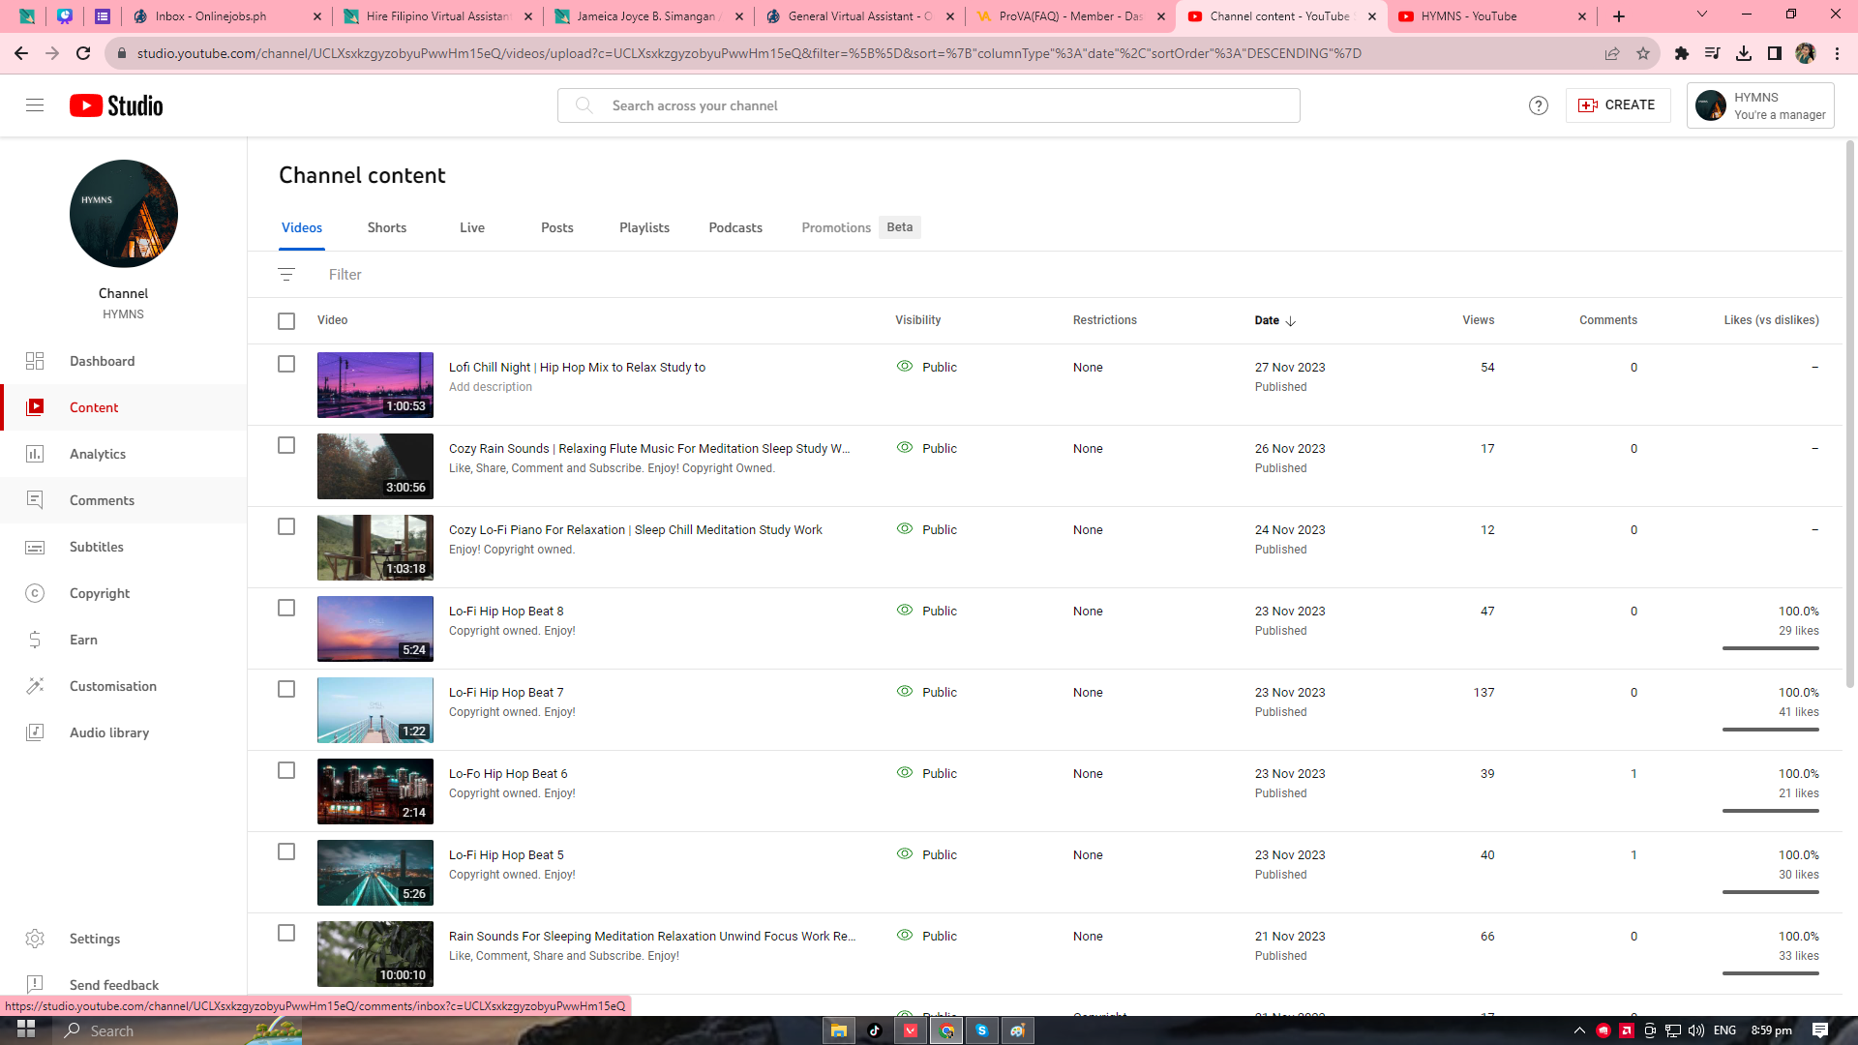Click the Customisation magic wand icon
The height and width of the screenshot is (1045, 1858).
coord(35,686)
